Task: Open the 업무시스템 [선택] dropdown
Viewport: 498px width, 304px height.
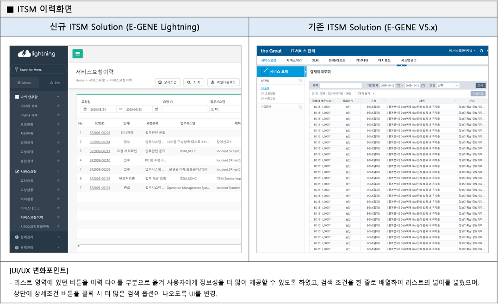Action: click(225, 109)
